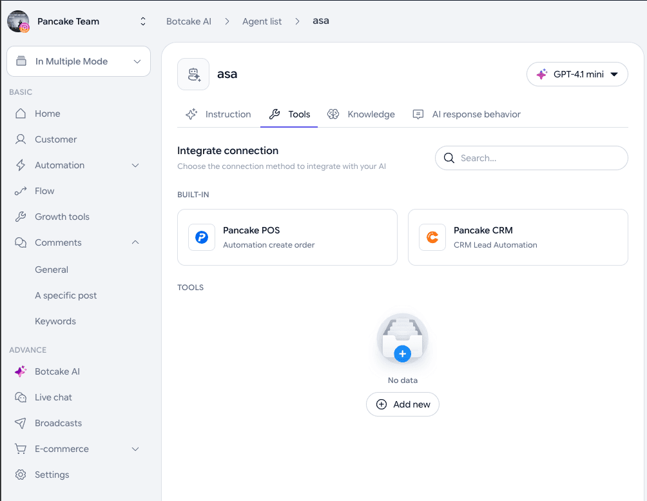This screenshot has width=647, height=501.
Task: Click the stacked layers mode icon
Action: click(21, 61)
